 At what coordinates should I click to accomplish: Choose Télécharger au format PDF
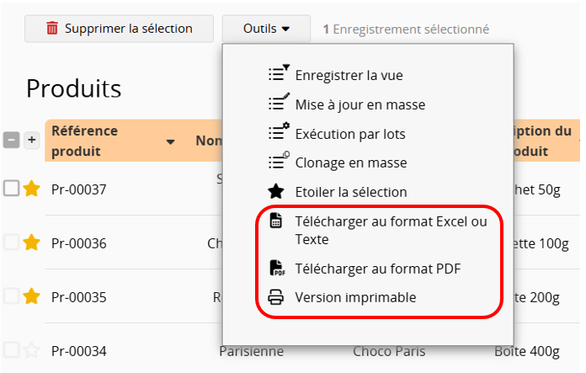(x=377, y=268)
